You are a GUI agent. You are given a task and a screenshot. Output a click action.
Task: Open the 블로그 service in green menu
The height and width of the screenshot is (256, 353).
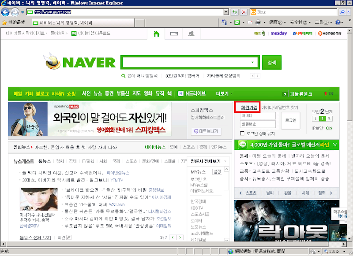(x=42, y=93)
